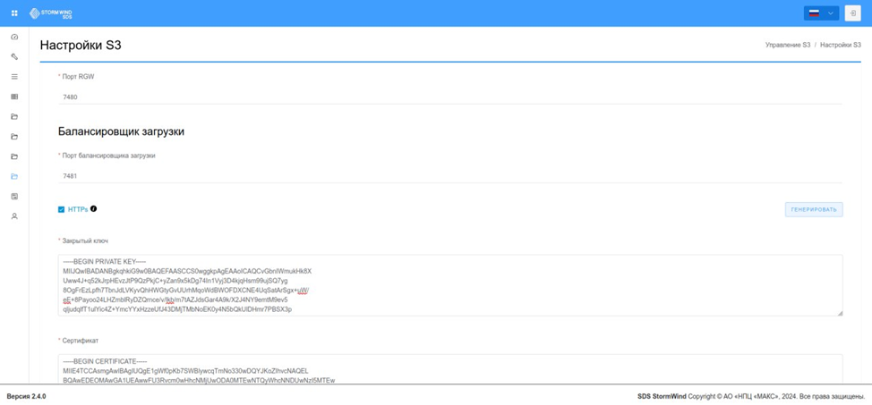Select the highlighted blue folder sidebar icon

click(14, 177)
